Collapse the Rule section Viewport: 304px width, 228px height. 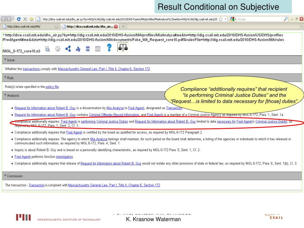[x=5, y=77]
